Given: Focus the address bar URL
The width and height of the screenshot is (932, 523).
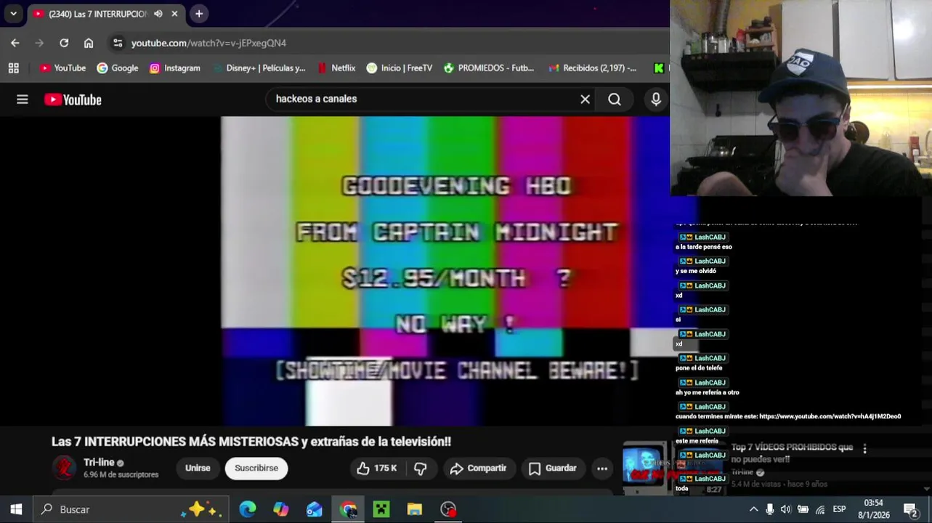Looking at the screenshot, I should [208, 43].
